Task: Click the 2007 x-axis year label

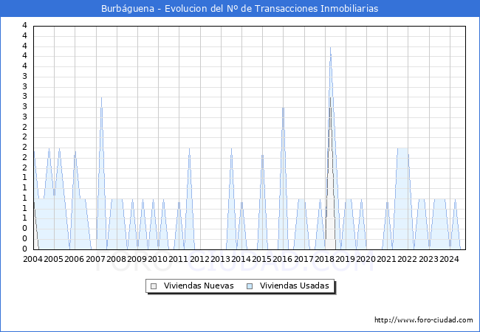Action: (95, 259)
